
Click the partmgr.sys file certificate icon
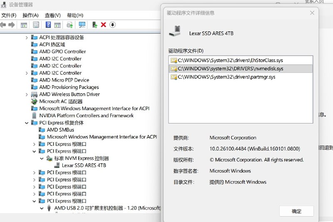click(x=174, y=77)
